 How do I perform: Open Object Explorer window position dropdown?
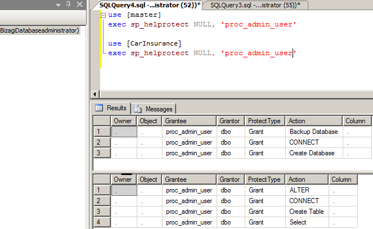pyautogui.click(x=59, y=5)
